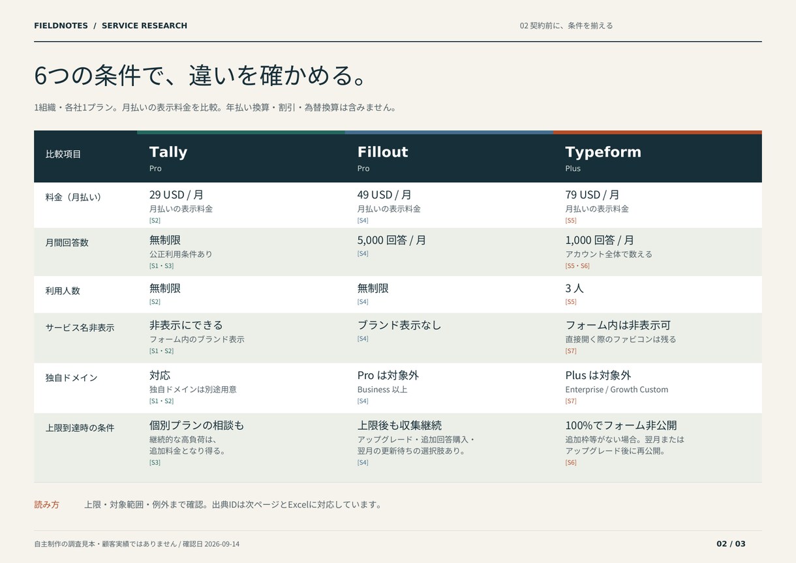Select the '5,000 回答 / 月' cell

(x=391, y=240)
